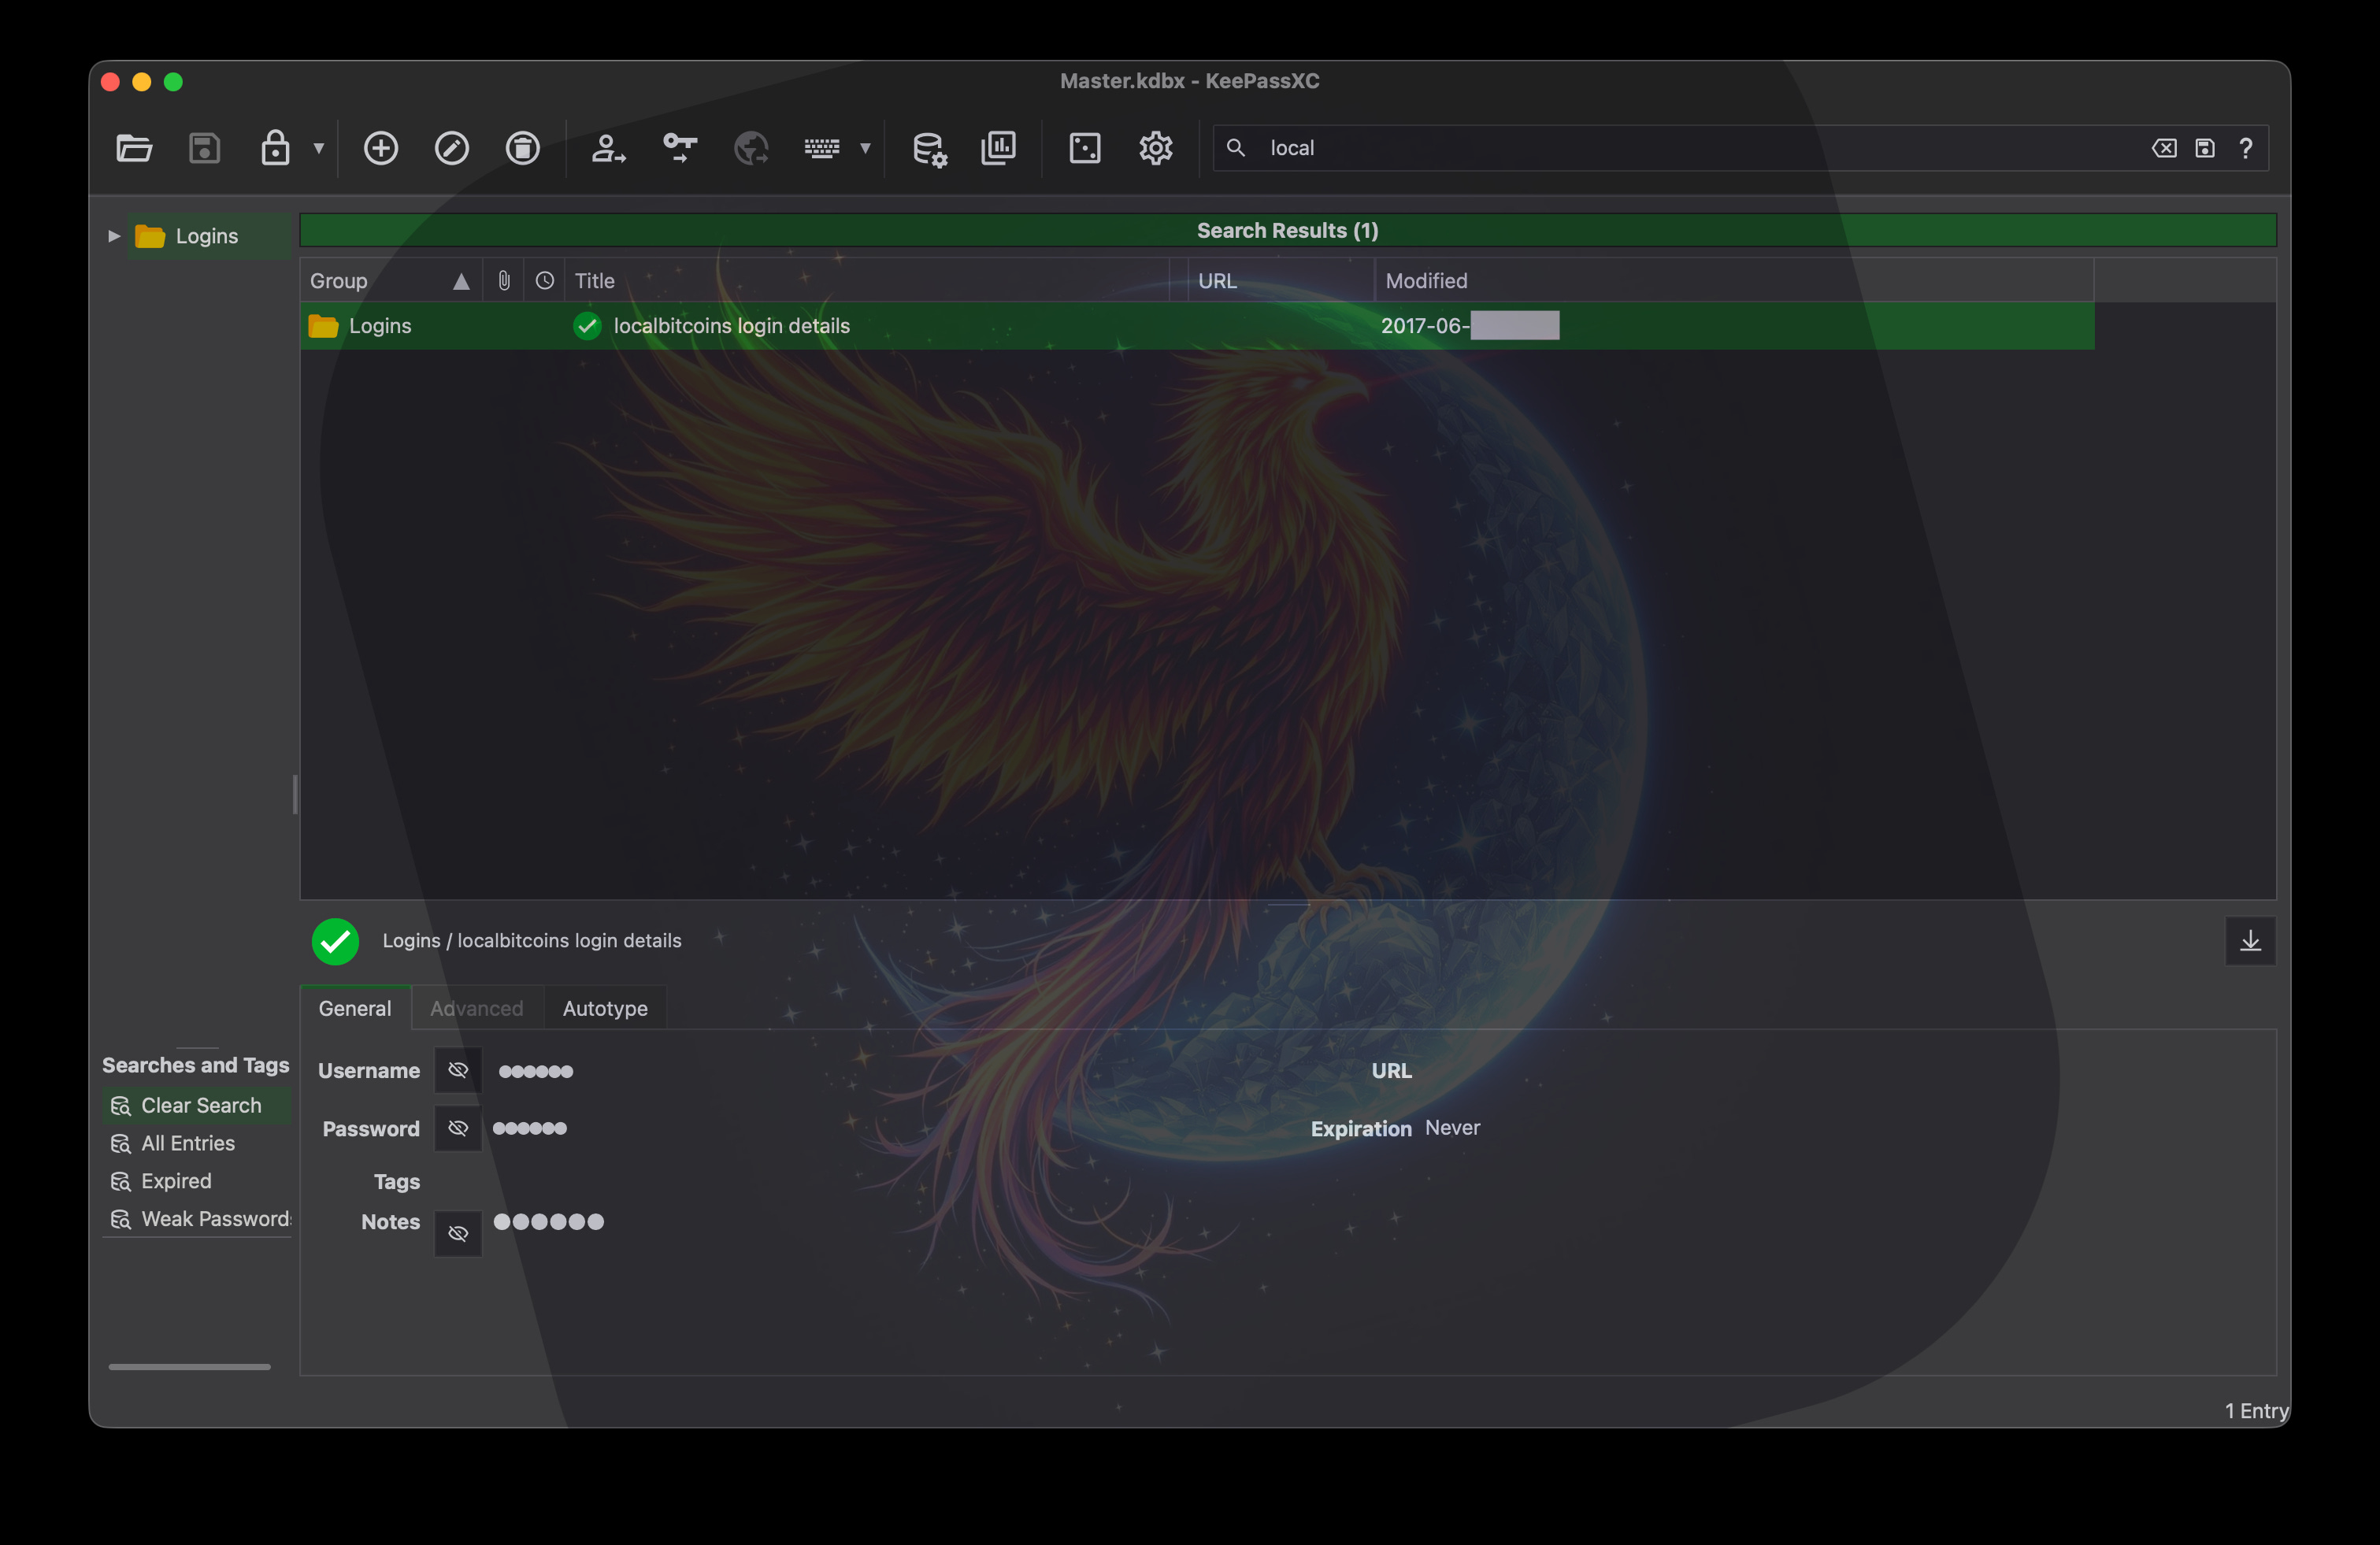Viewport: 2380px width, 1545px height.
Task: Click the Add new entry plus icon
Action: tap(380, 148)
